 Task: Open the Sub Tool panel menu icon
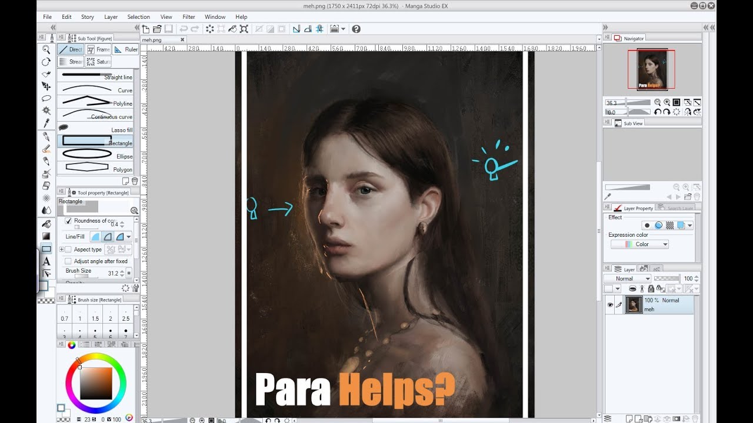(x=61, y=38)
